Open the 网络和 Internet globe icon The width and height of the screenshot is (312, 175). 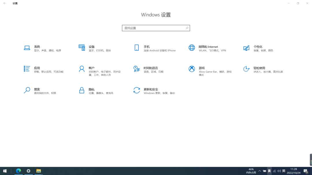192,47
